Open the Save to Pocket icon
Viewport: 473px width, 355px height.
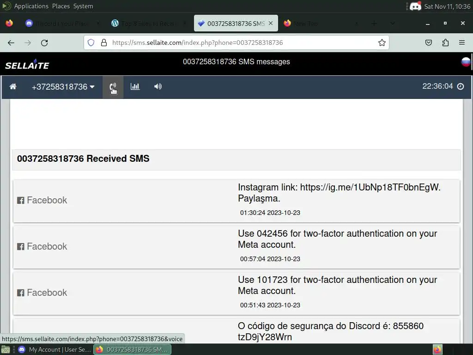pos(428,43)
